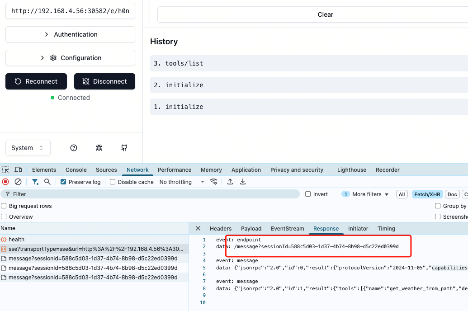Image resolution: width=468 pixels, height=311 pixels.
Task: Switch to the Console tab
Action: [76, 170]
